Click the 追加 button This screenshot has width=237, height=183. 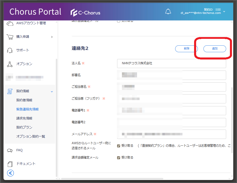click(x=215, y=49)
